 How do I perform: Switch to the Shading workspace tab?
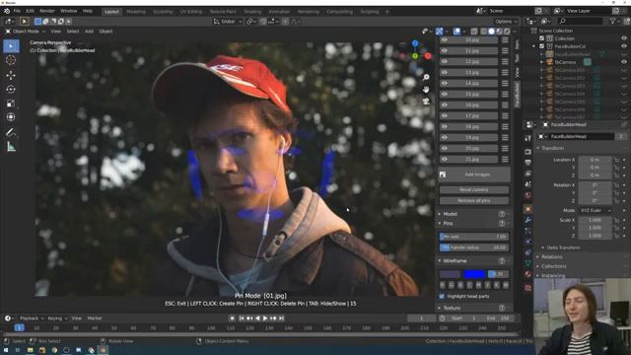(252, 12)
